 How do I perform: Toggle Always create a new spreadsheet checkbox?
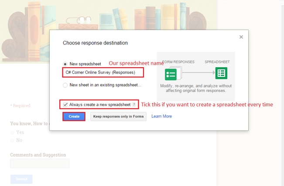65,105
